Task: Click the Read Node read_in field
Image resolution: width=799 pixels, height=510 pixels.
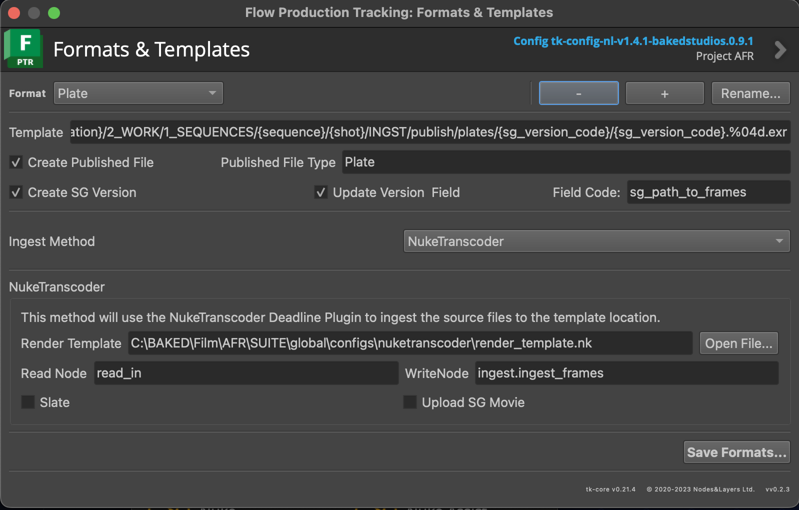Action: click(x=246, y=373)
